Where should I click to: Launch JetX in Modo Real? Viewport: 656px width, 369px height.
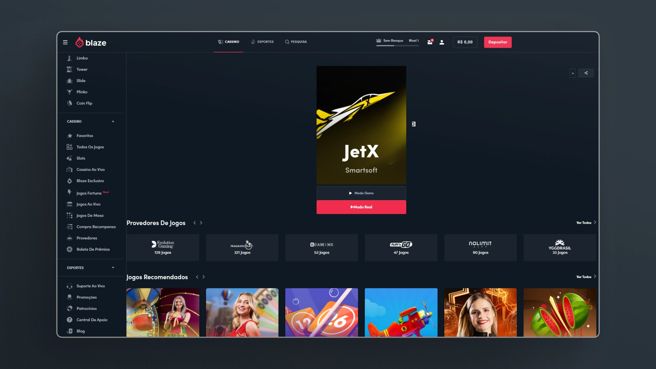(361, 207)
